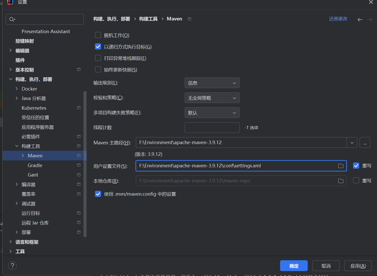Expand the Maven subtree chevron

23,156
